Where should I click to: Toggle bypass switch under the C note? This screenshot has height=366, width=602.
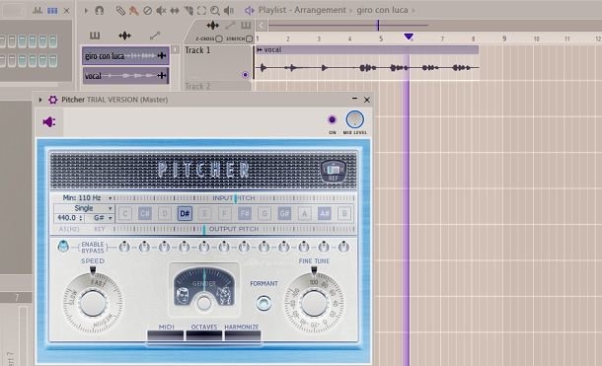tap(124, 247)
